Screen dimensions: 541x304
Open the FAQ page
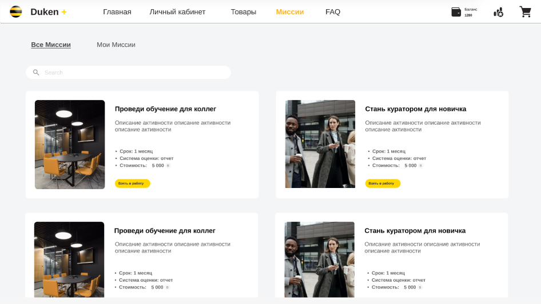coord(332,12)
